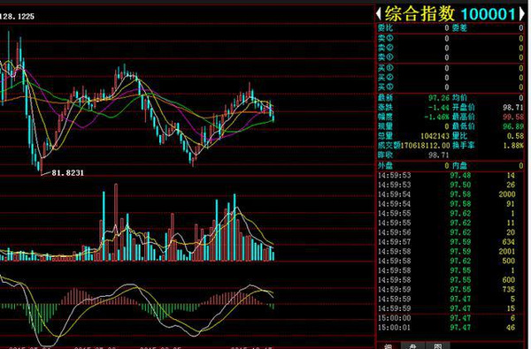
Task: Select the third bottom tab in quote panel
Action: [x=438, y=346]
